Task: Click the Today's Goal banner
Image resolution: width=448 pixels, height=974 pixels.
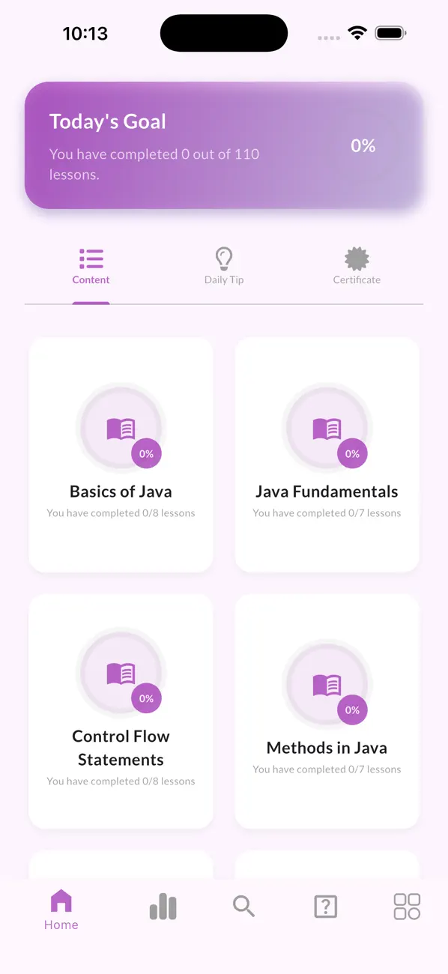Action: [224, 145]
